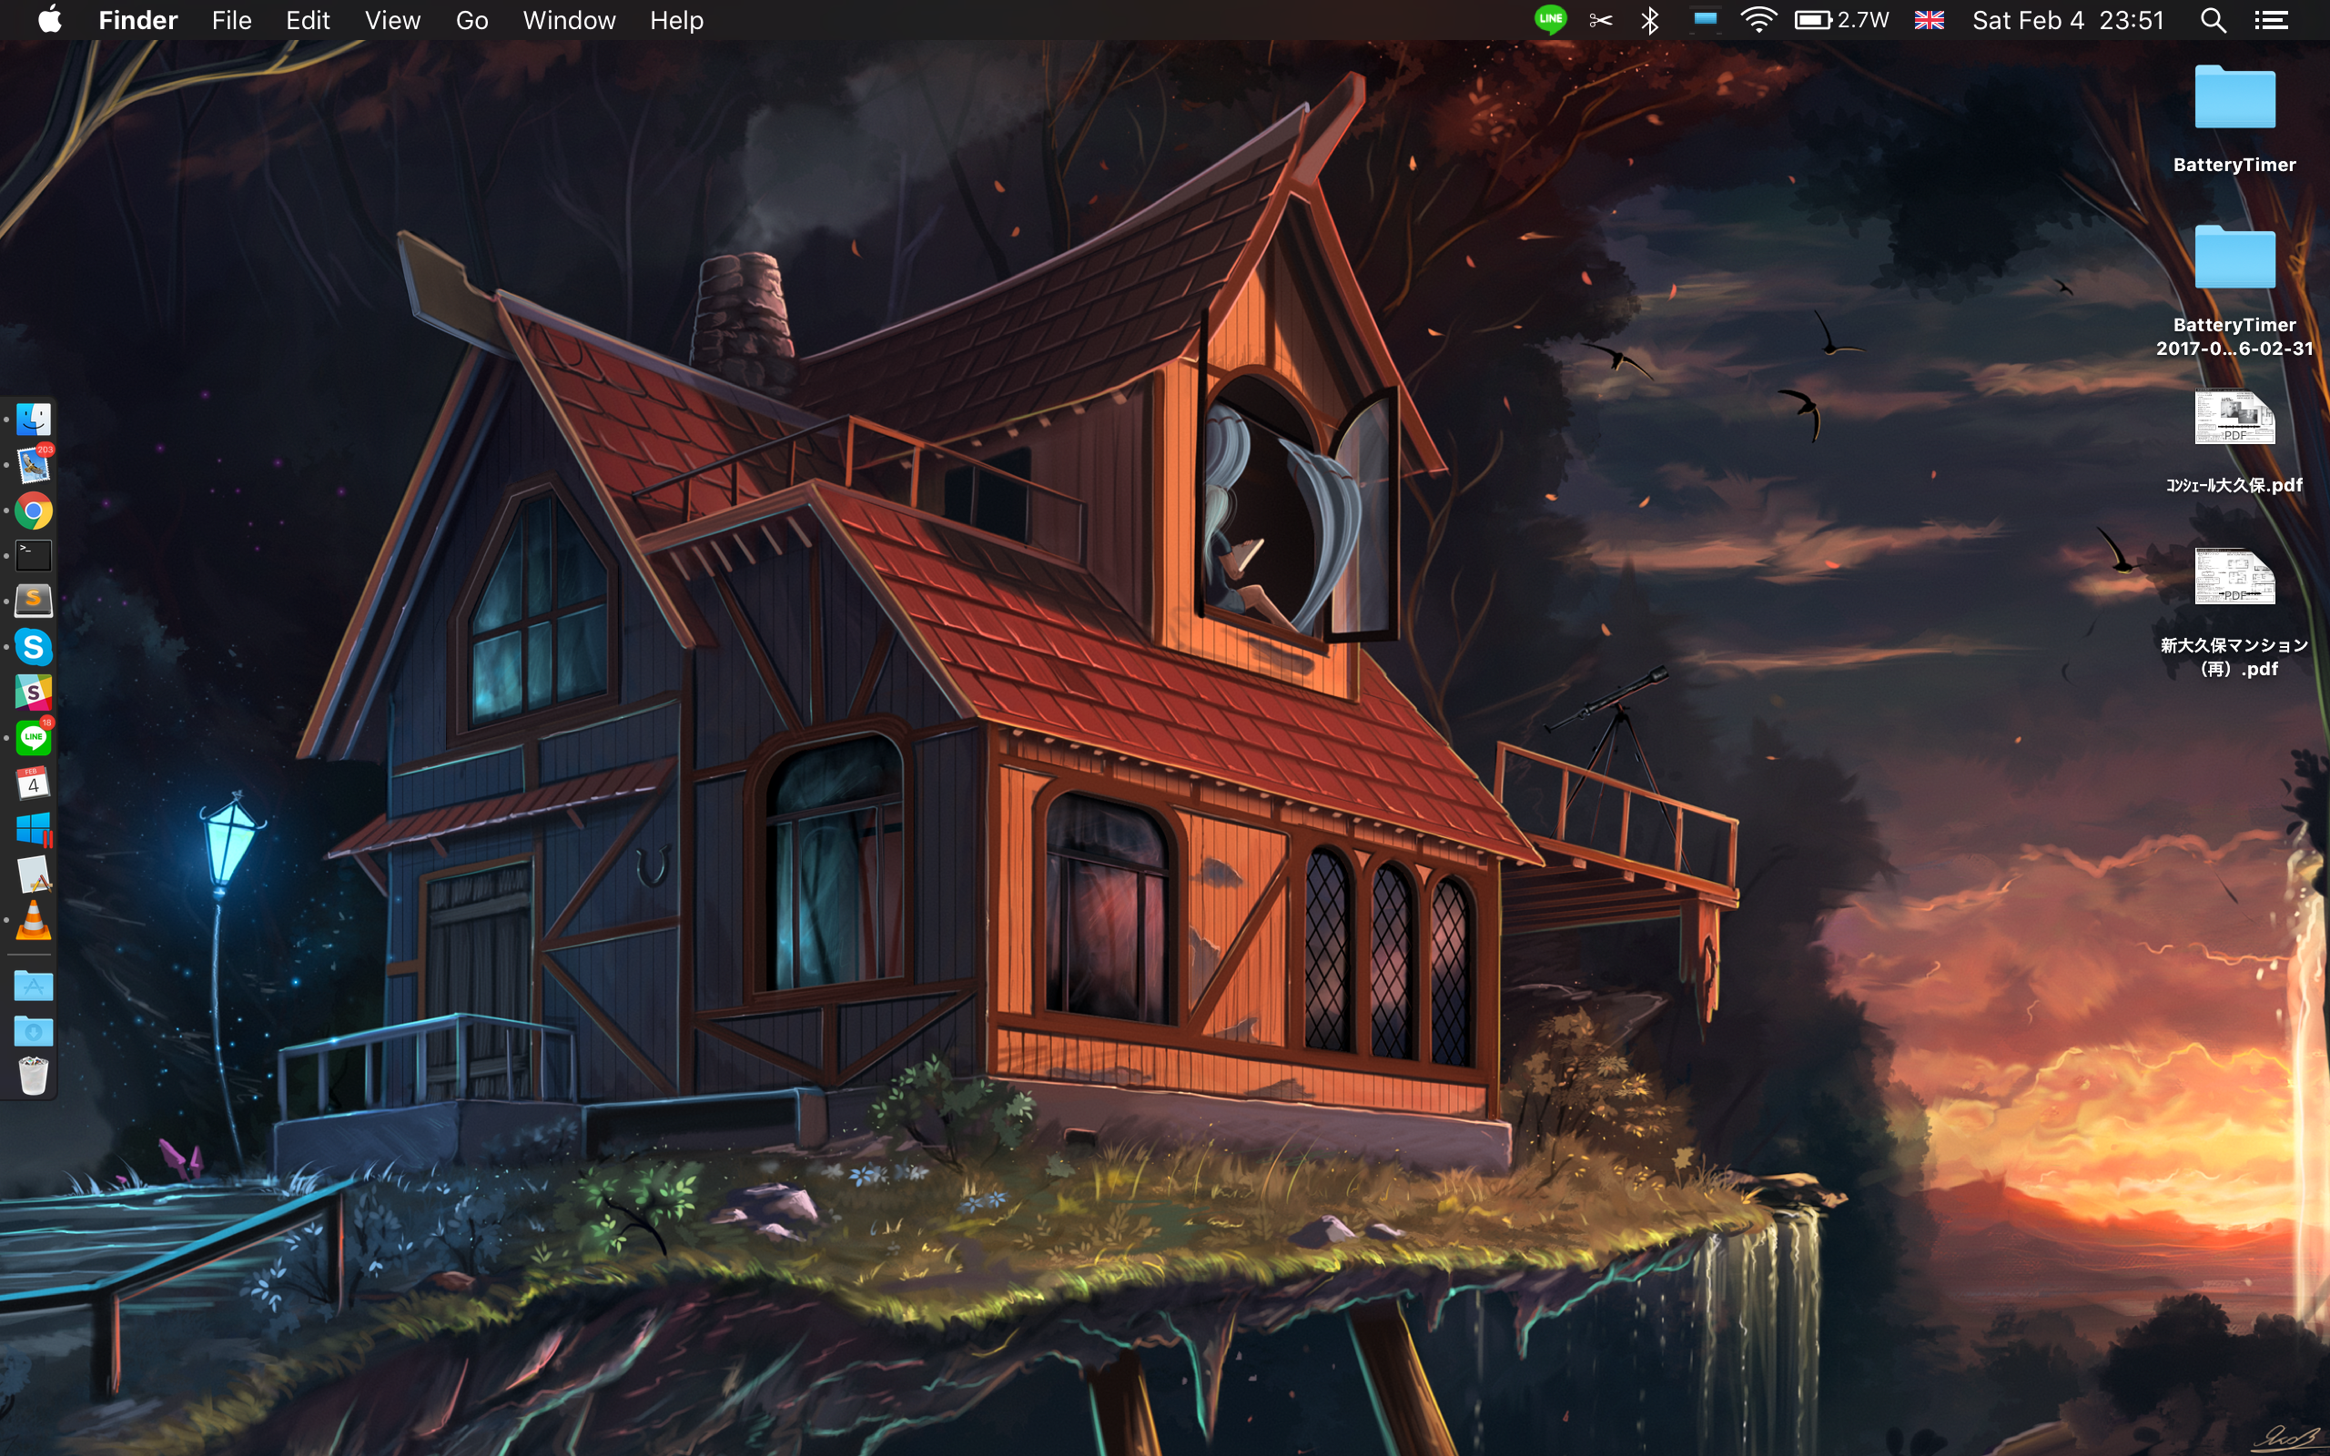The width and height of the screenshot is (2330, 1456).
Task: Launch Terminal from the dock
Action: [34, 556]
